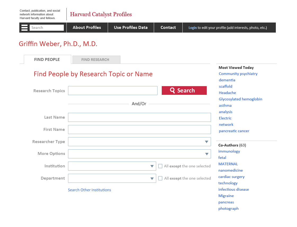
Task: Open the Institution dropdown
Action: (x=112, y=166)
